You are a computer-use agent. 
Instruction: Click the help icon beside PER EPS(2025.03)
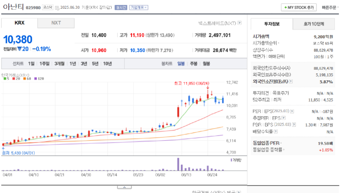292,111
